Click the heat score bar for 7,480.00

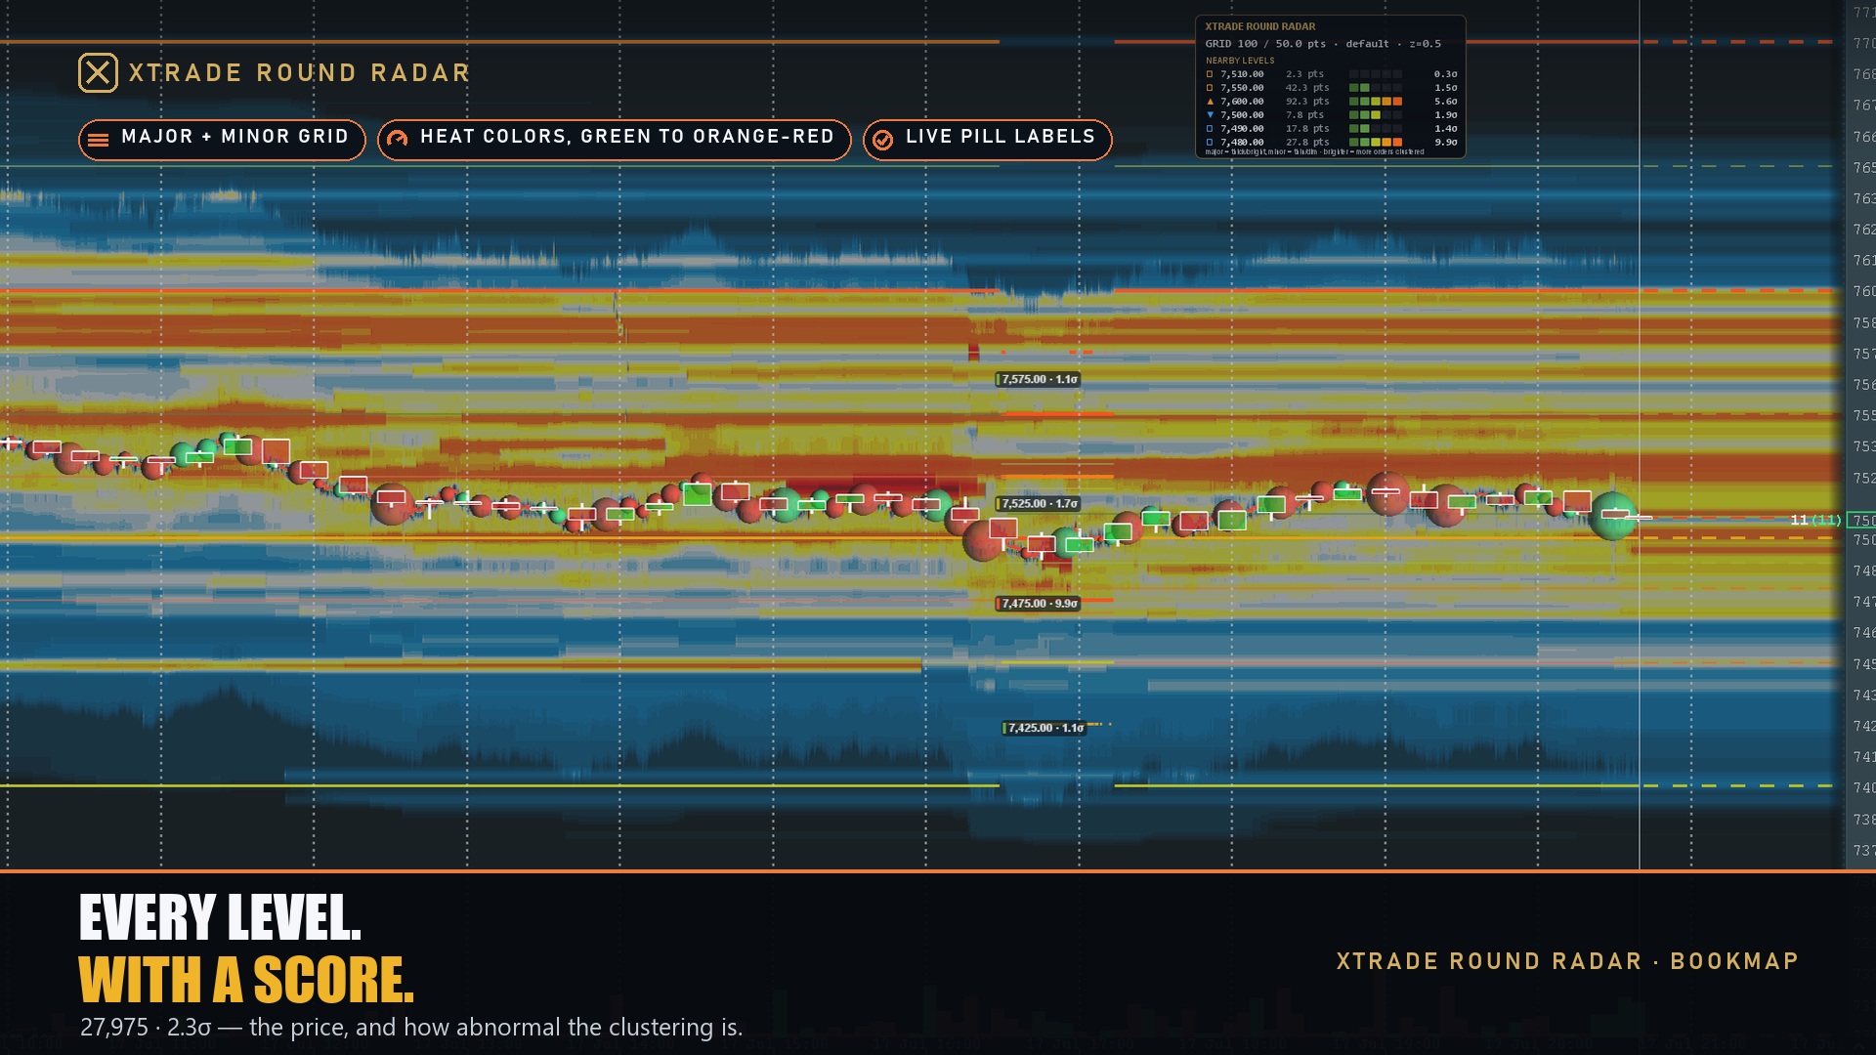click(1376, 143)
